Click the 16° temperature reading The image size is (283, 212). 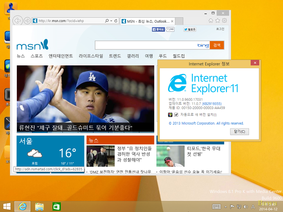tap(68, 153)
